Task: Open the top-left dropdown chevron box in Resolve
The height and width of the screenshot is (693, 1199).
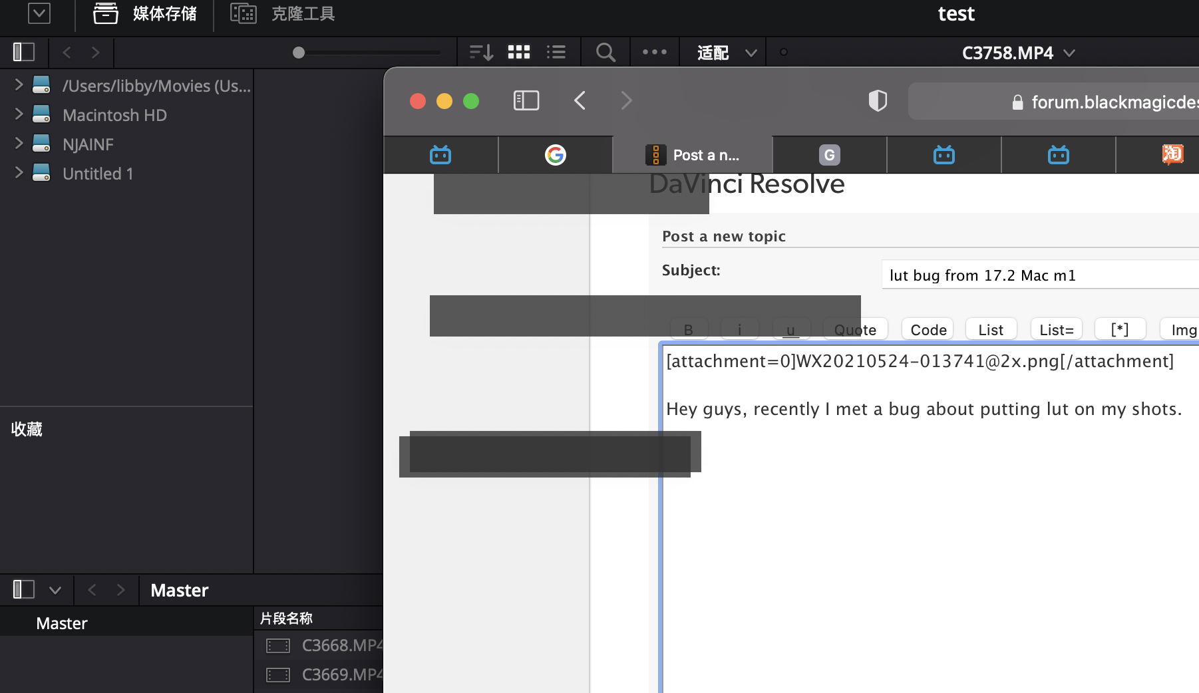Action: pyautogui.click(x=39, y=13)
